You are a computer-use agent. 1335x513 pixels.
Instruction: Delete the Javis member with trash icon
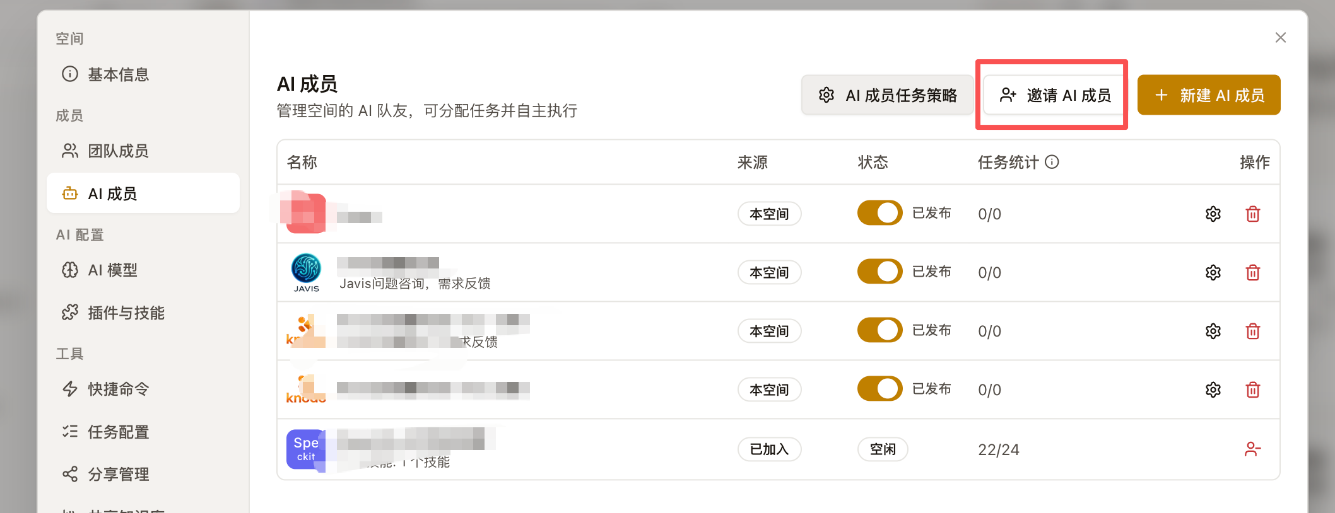coord(1252,272)
